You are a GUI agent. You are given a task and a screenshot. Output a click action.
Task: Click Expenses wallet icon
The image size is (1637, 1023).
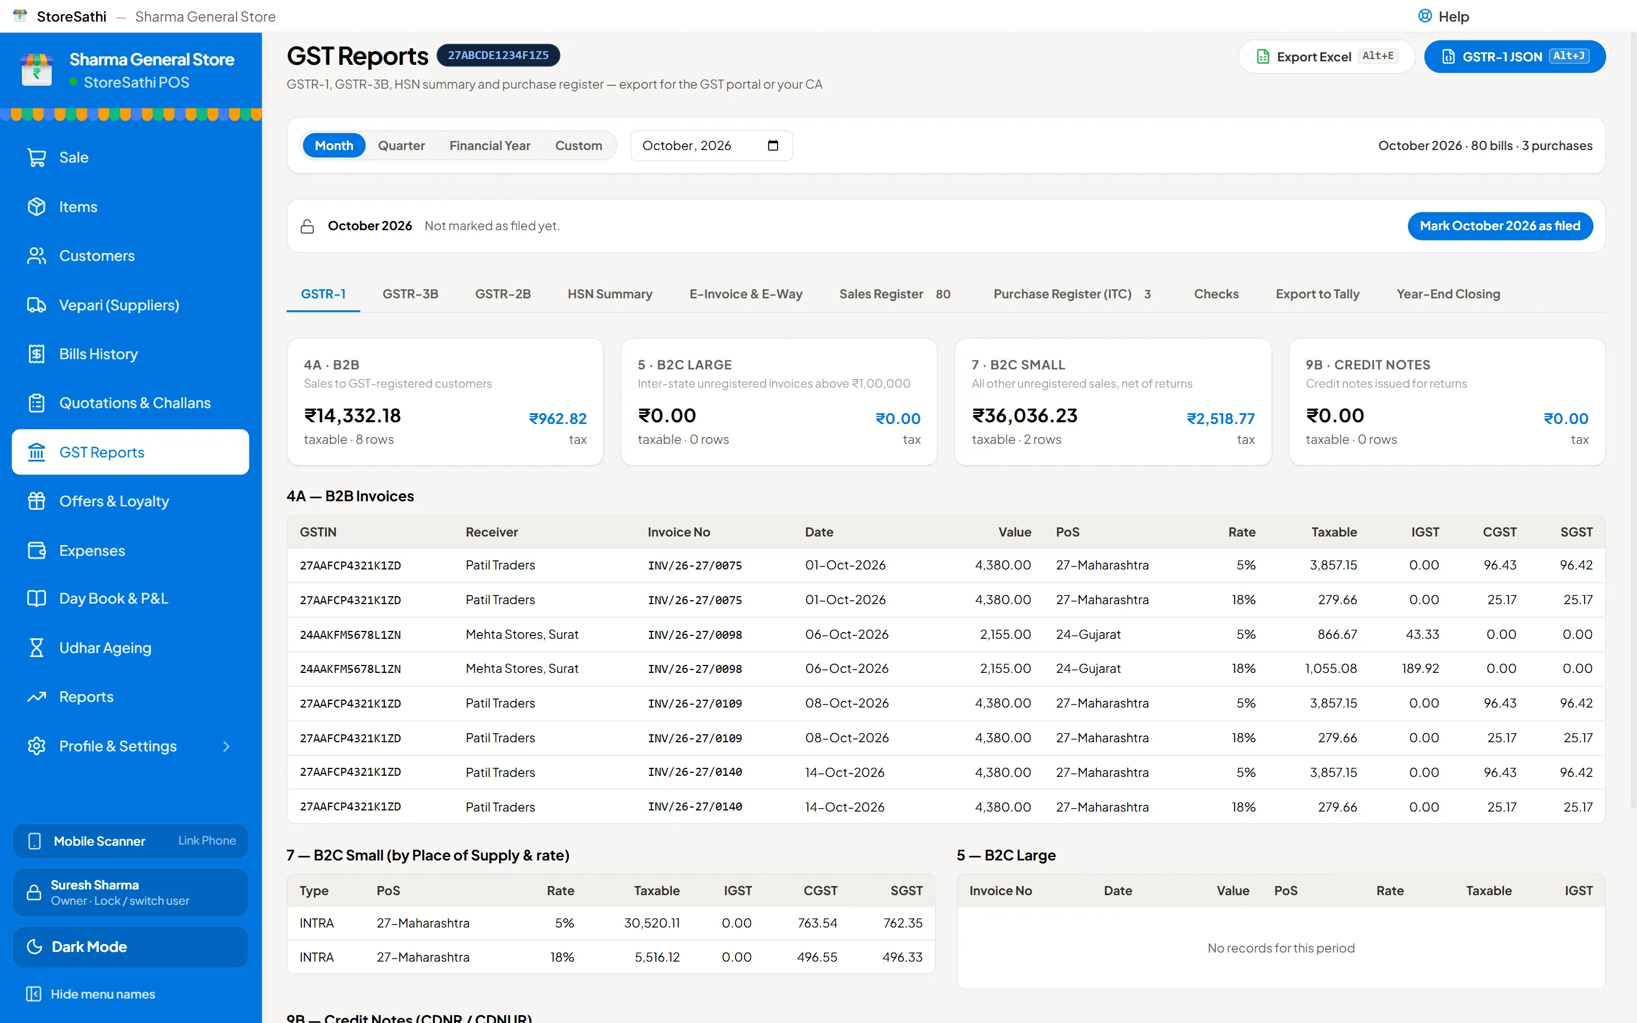coord(36,550)
